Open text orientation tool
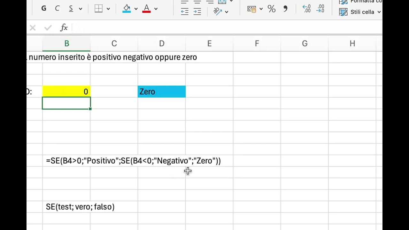This screenshot has height=230, width=409. 218,11
